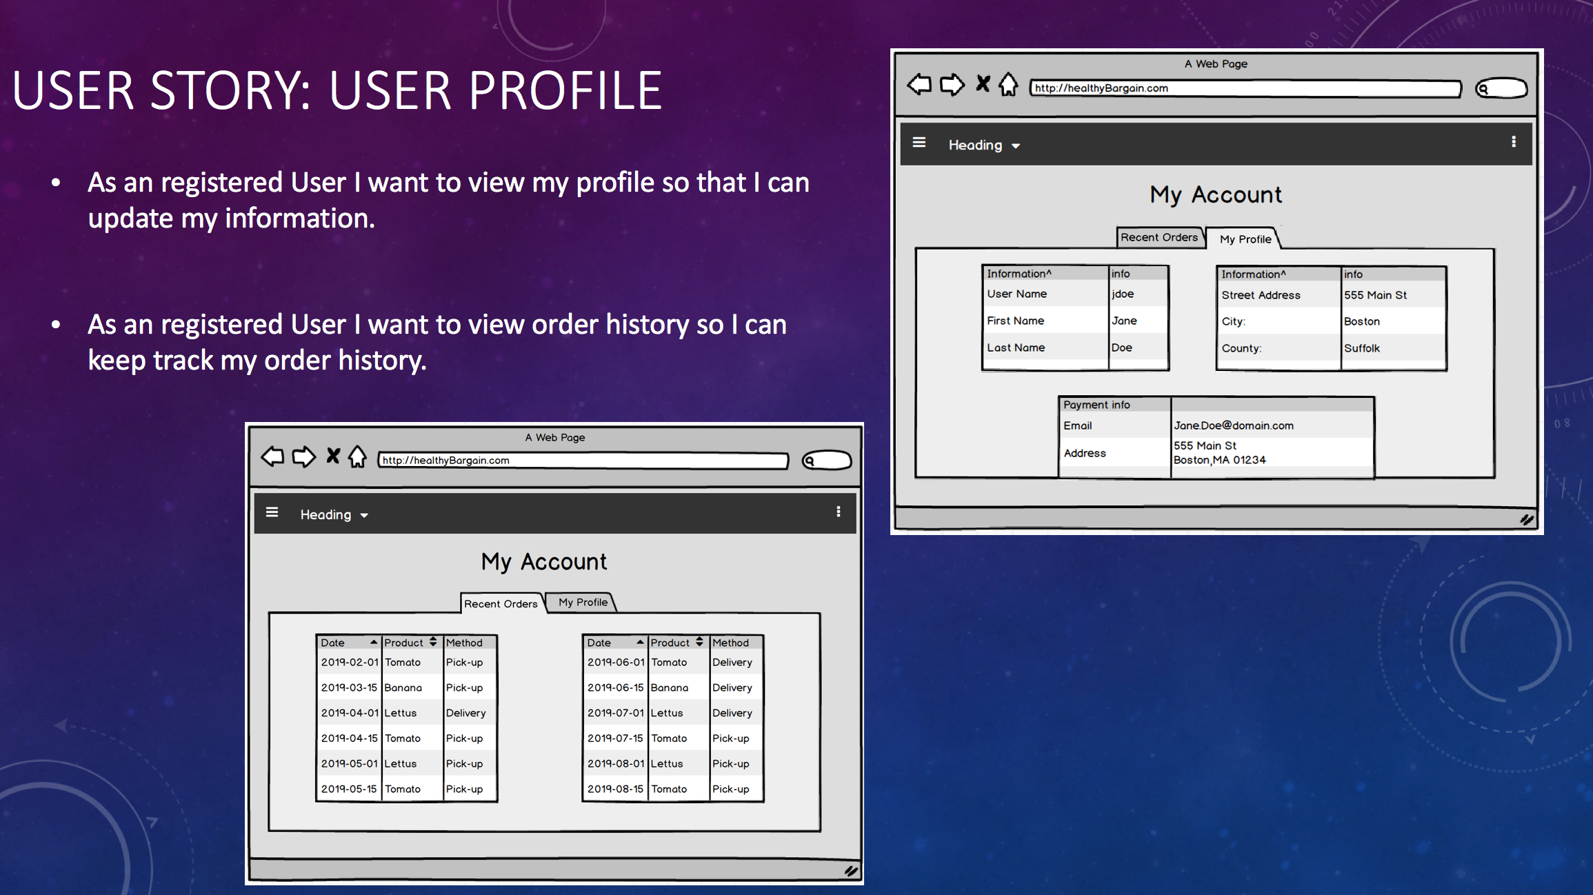Click resize grip in lower mockup corner
Image resolution: width=1593 pixels, height=895 pixels.
pyautogui.click(x=851, y=871)
